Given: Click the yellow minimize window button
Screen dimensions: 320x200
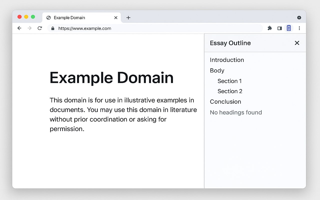Looking at the screenshot, I should click(x=26, y=17).
